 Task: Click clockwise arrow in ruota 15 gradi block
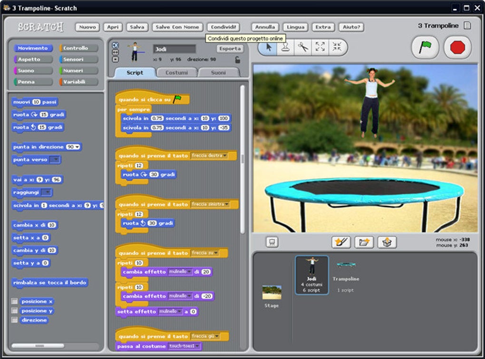pyautogui.click(x=34, y=115)
